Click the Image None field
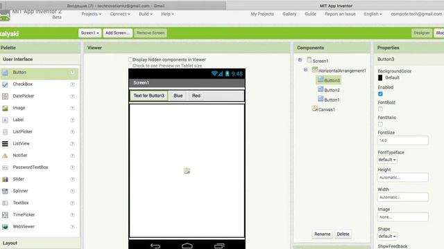This screenshot has width=444, height=249. [402, 217]
